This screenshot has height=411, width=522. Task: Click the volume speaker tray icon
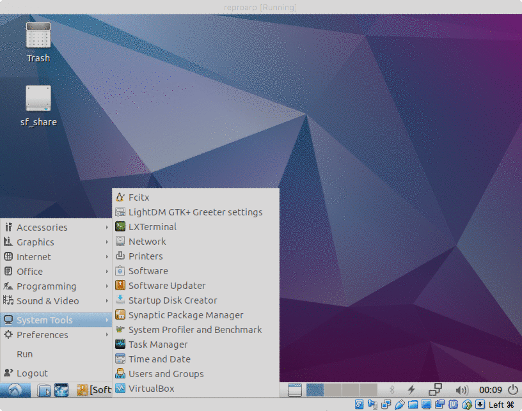pyautogui.click(x=462, y=390)
